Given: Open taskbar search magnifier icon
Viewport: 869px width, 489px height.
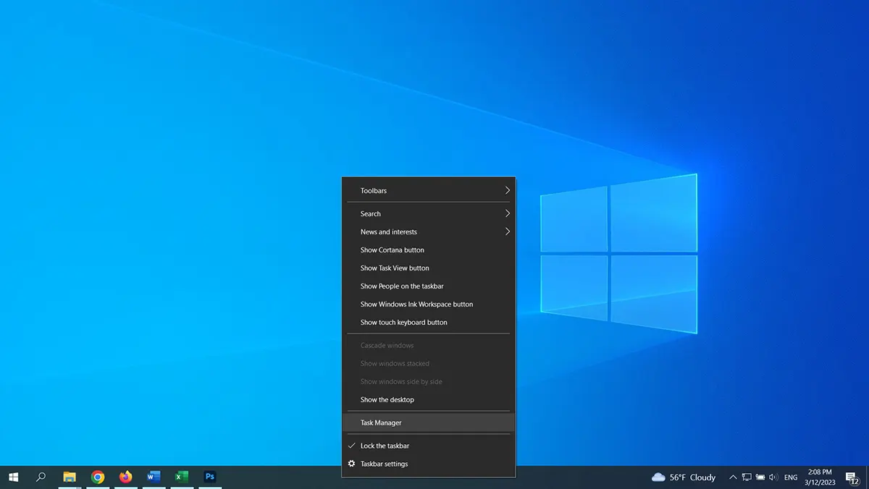Looking at the screenshot, I should click(x=41, y=477).
